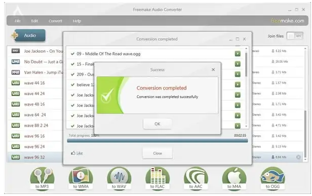Pick the to FLAC equalizer icon
The height and width of the screenshot is (196, 312).
[158, 178]
